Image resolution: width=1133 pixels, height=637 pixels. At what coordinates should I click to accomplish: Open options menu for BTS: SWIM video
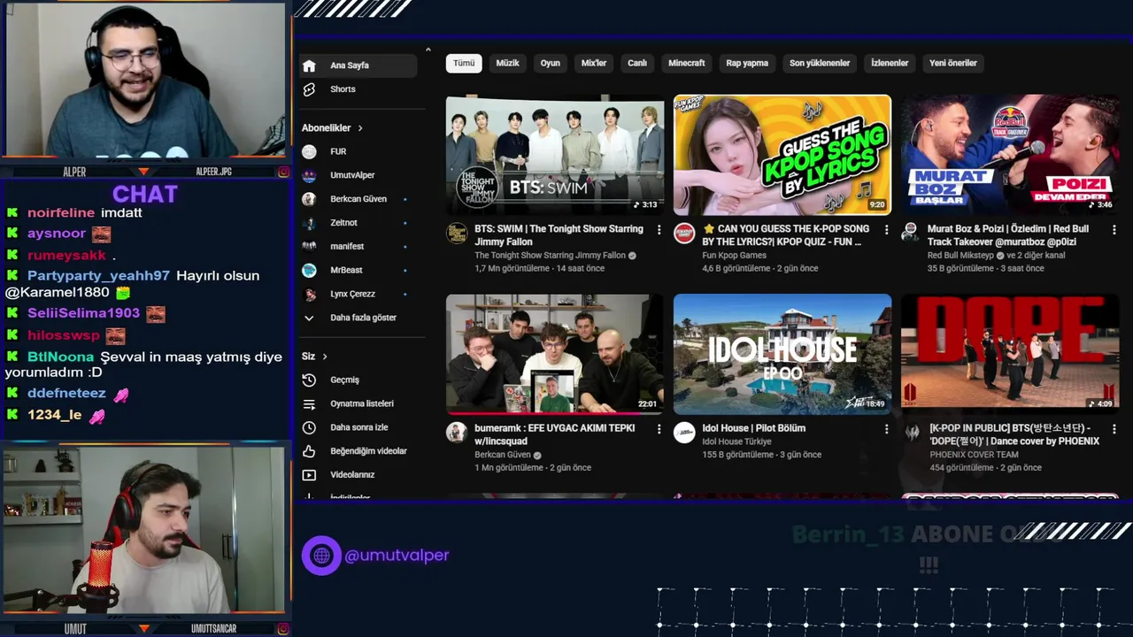[659, 230]
